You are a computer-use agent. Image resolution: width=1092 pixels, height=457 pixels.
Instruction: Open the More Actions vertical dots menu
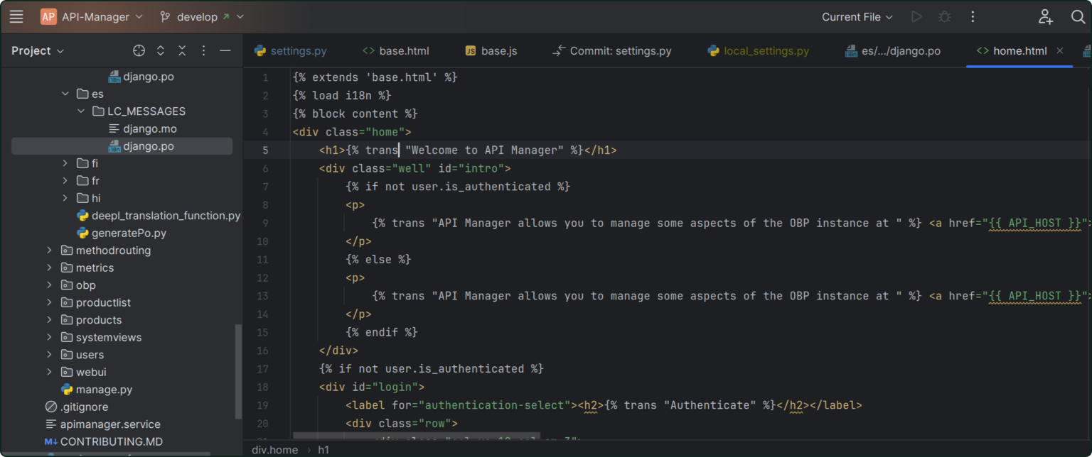(x=973, y=17)
